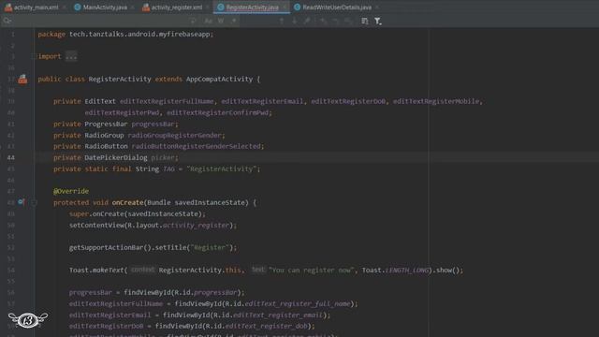Click on AppCompatActivity in class declaration
Screen dimensions: 599x337
(219, 79)
